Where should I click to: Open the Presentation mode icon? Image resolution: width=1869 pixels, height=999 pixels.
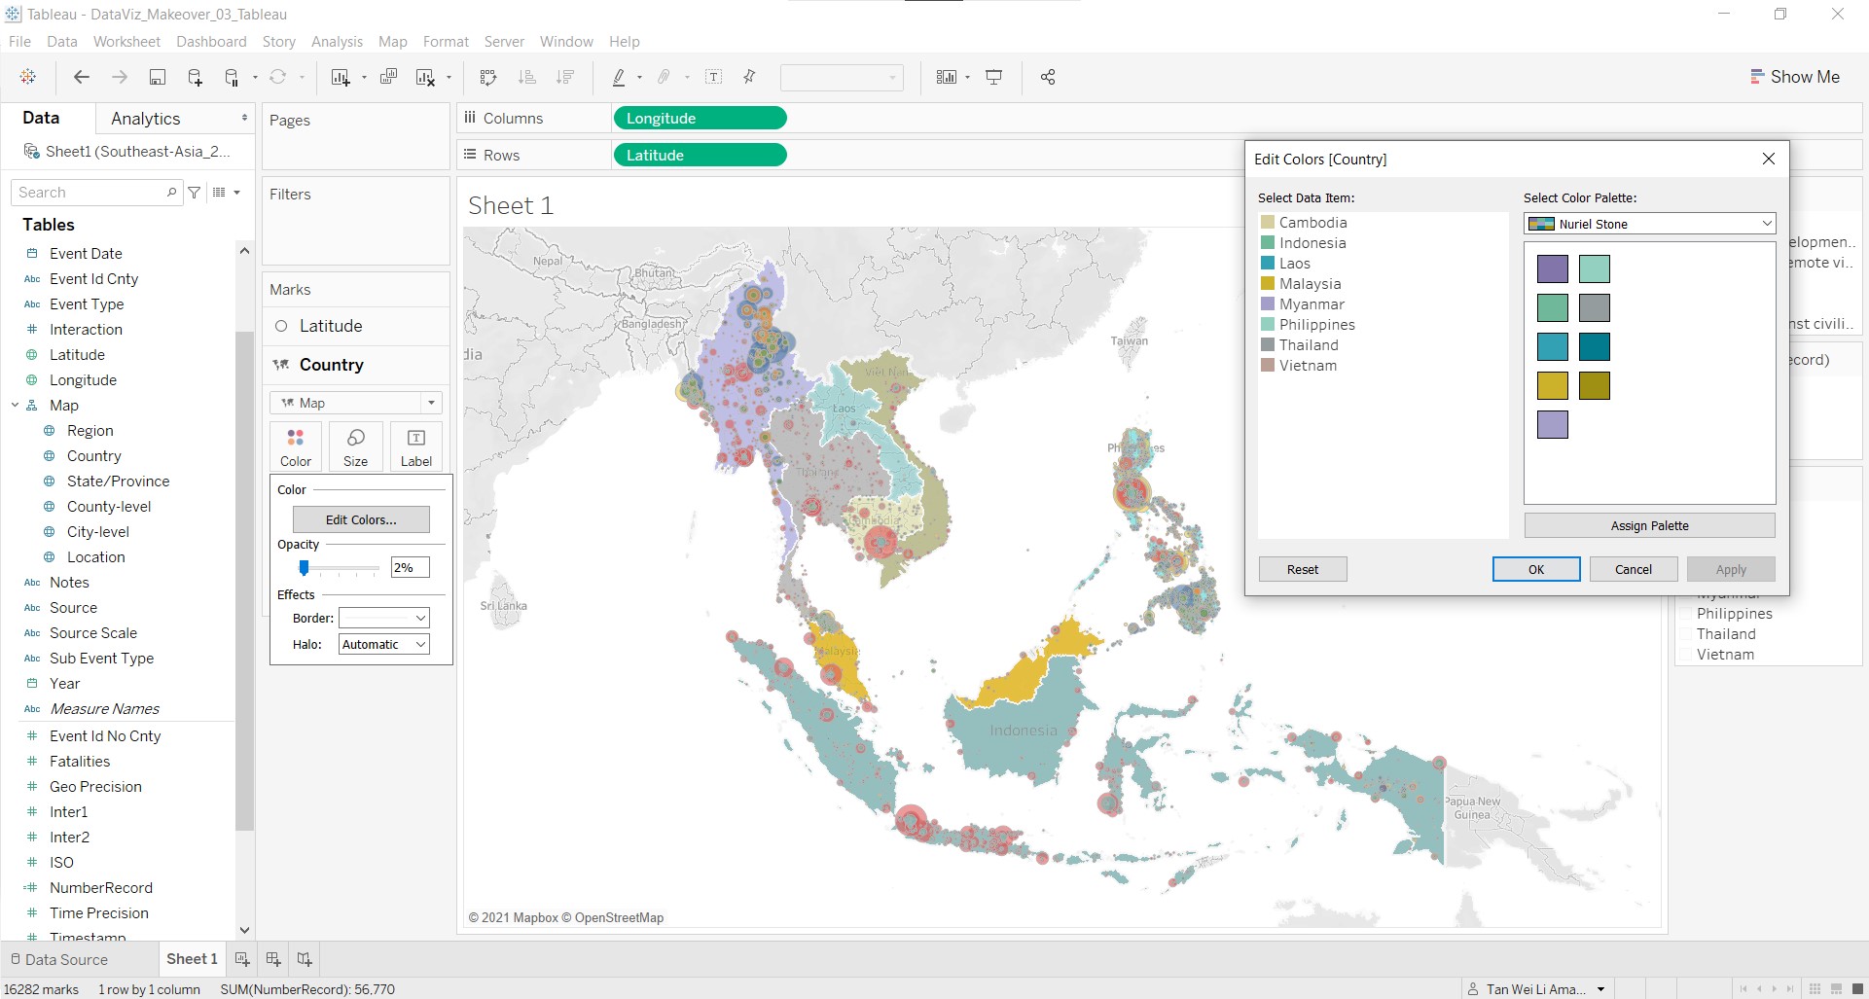pyautogui.click(x=993, y=78)
